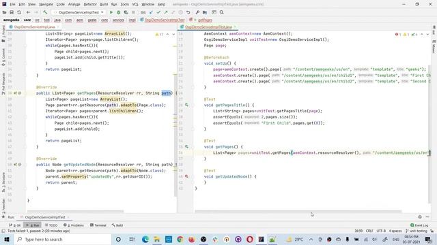
Task: Open Google Chrome from the taskbar
Action: [x=180, y=239]
